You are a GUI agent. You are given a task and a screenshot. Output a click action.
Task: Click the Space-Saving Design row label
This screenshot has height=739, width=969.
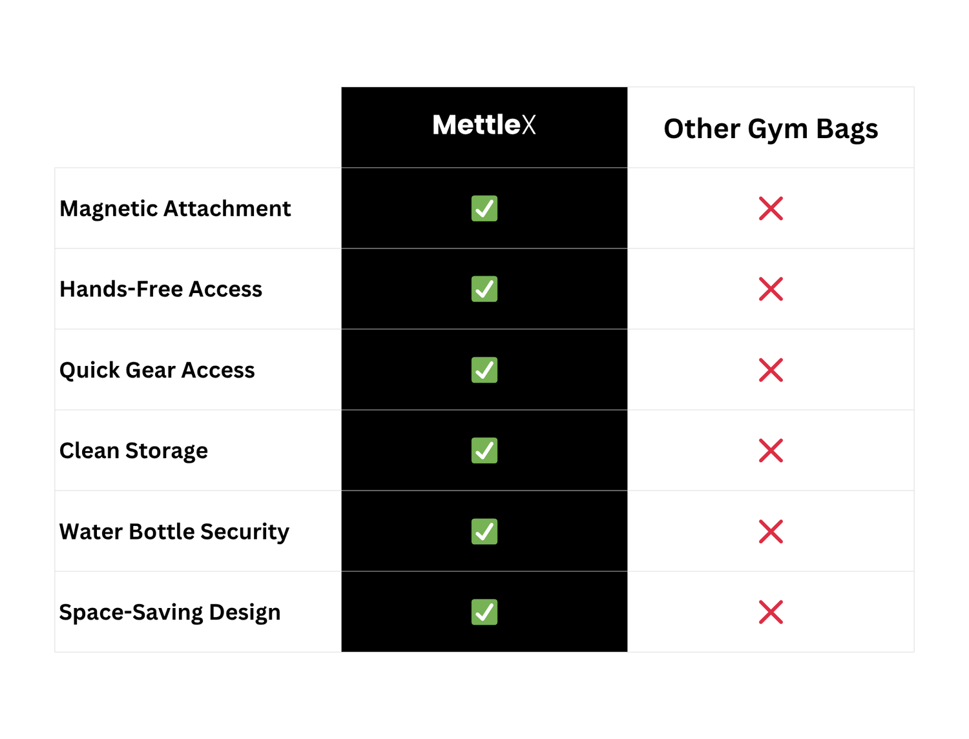tap(170, 612)
